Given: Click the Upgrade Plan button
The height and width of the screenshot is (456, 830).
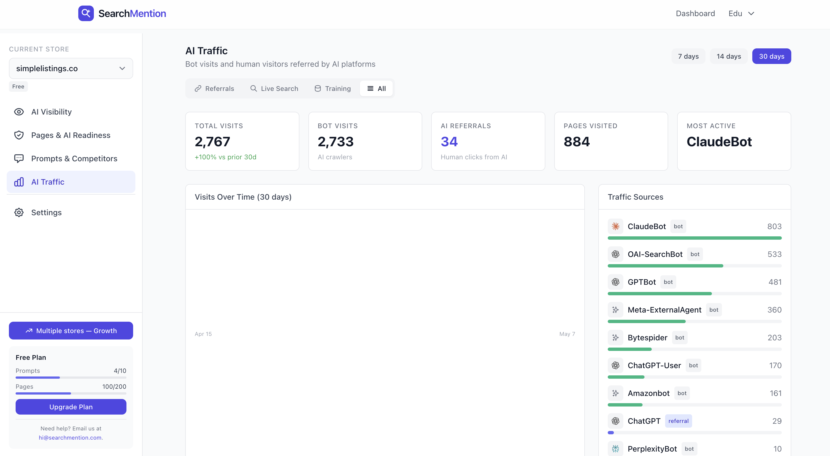Looking at the screenshot, I should coord(71,407).
